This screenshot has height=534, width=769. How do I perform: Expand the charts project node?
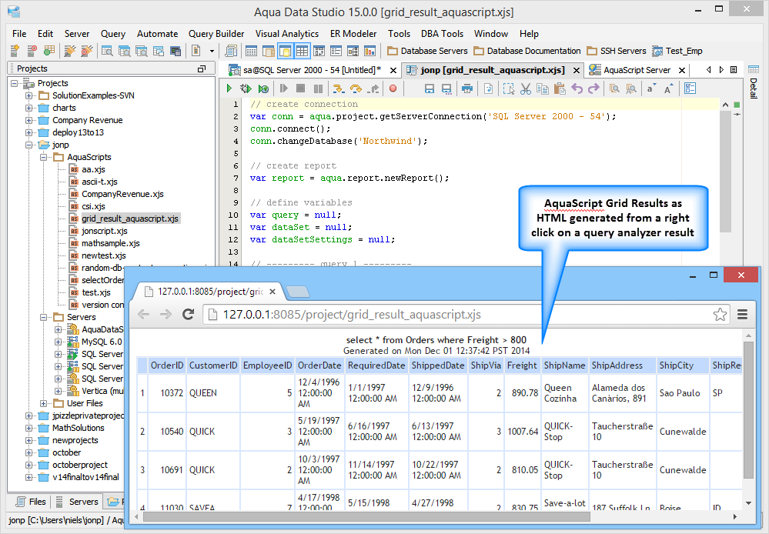[x=29, y=108]
